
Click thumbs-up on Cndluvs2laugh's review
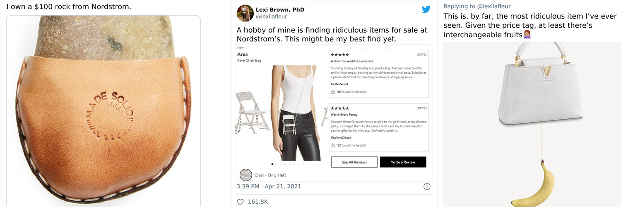click(333, 145)
